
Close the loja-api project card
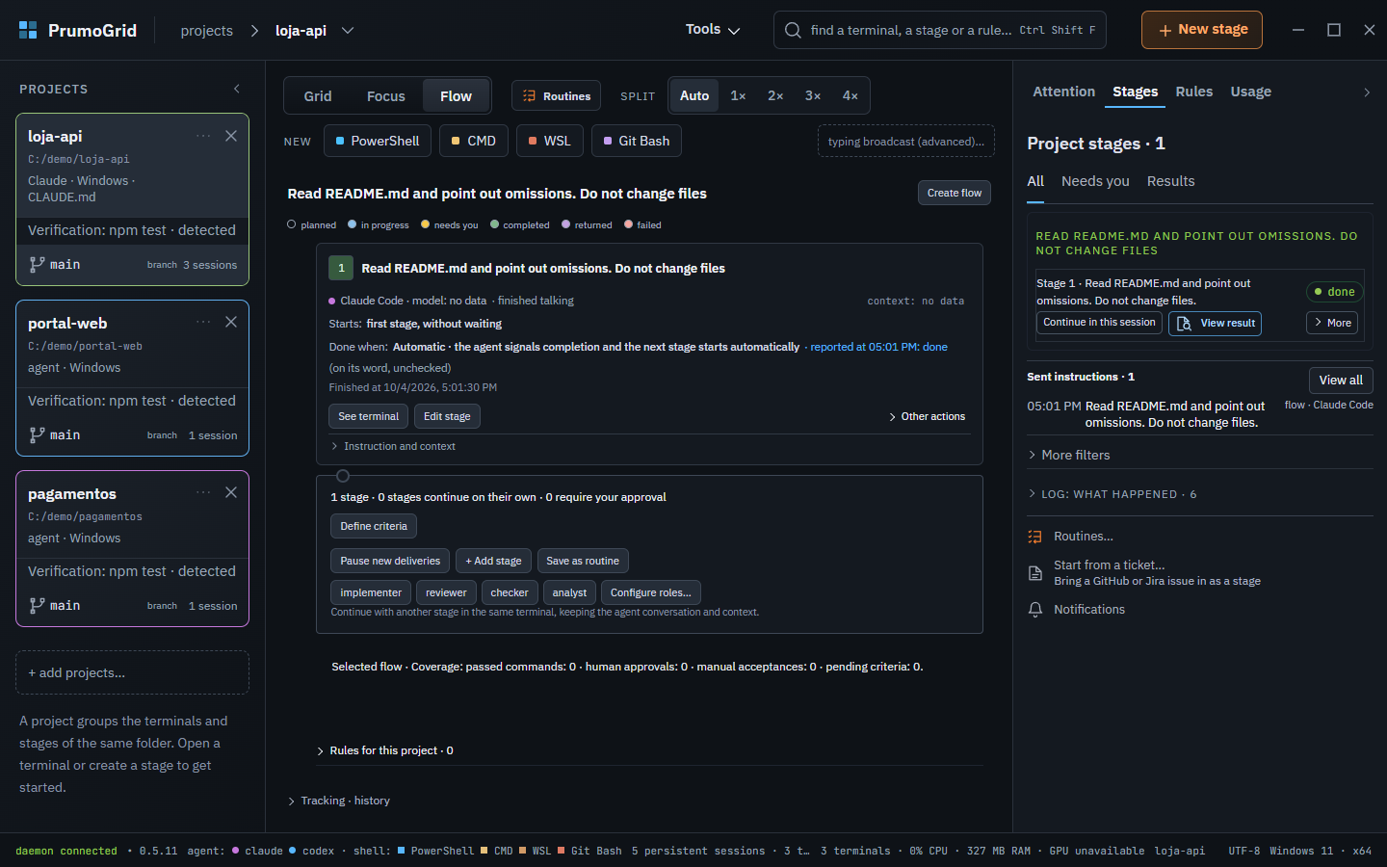pos(231,136)
